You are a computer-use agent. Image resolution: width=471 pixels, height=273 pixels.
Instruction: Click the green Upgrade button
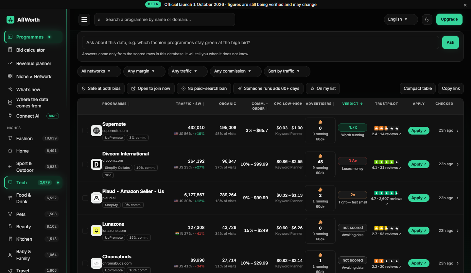click(449, 19)
